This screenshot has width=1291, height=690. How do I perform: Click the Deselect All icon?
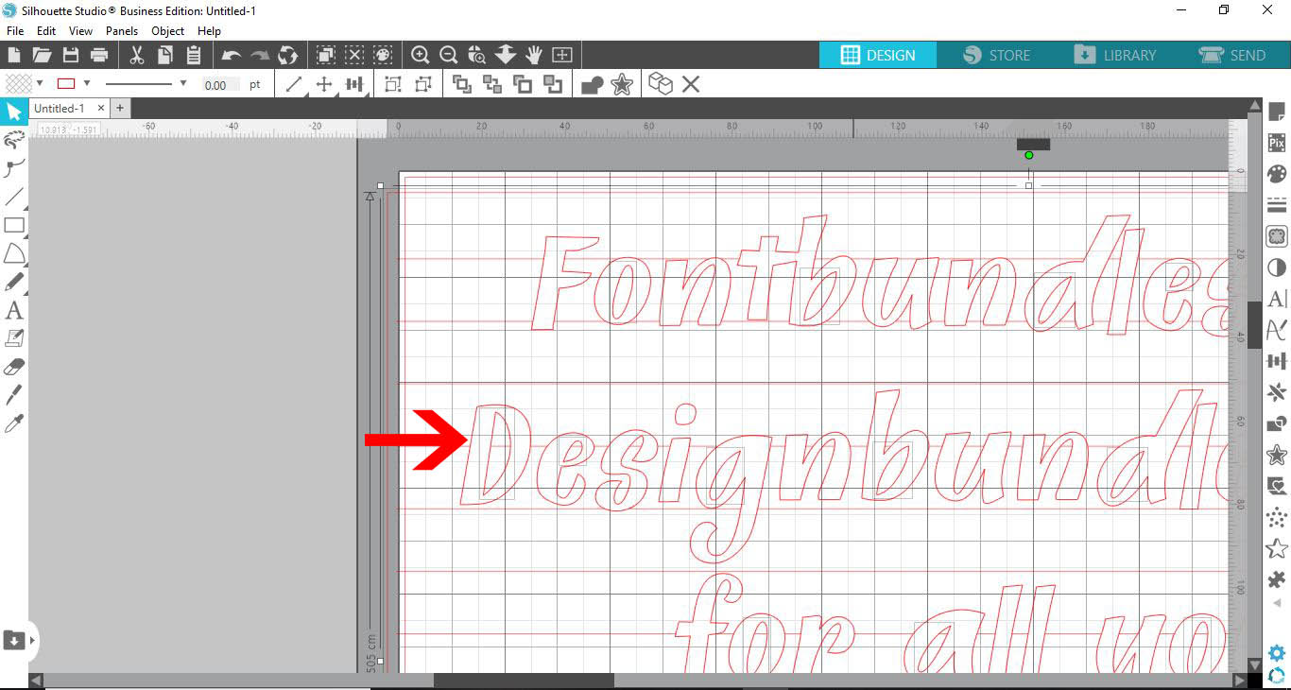click(x=354, y=55)
